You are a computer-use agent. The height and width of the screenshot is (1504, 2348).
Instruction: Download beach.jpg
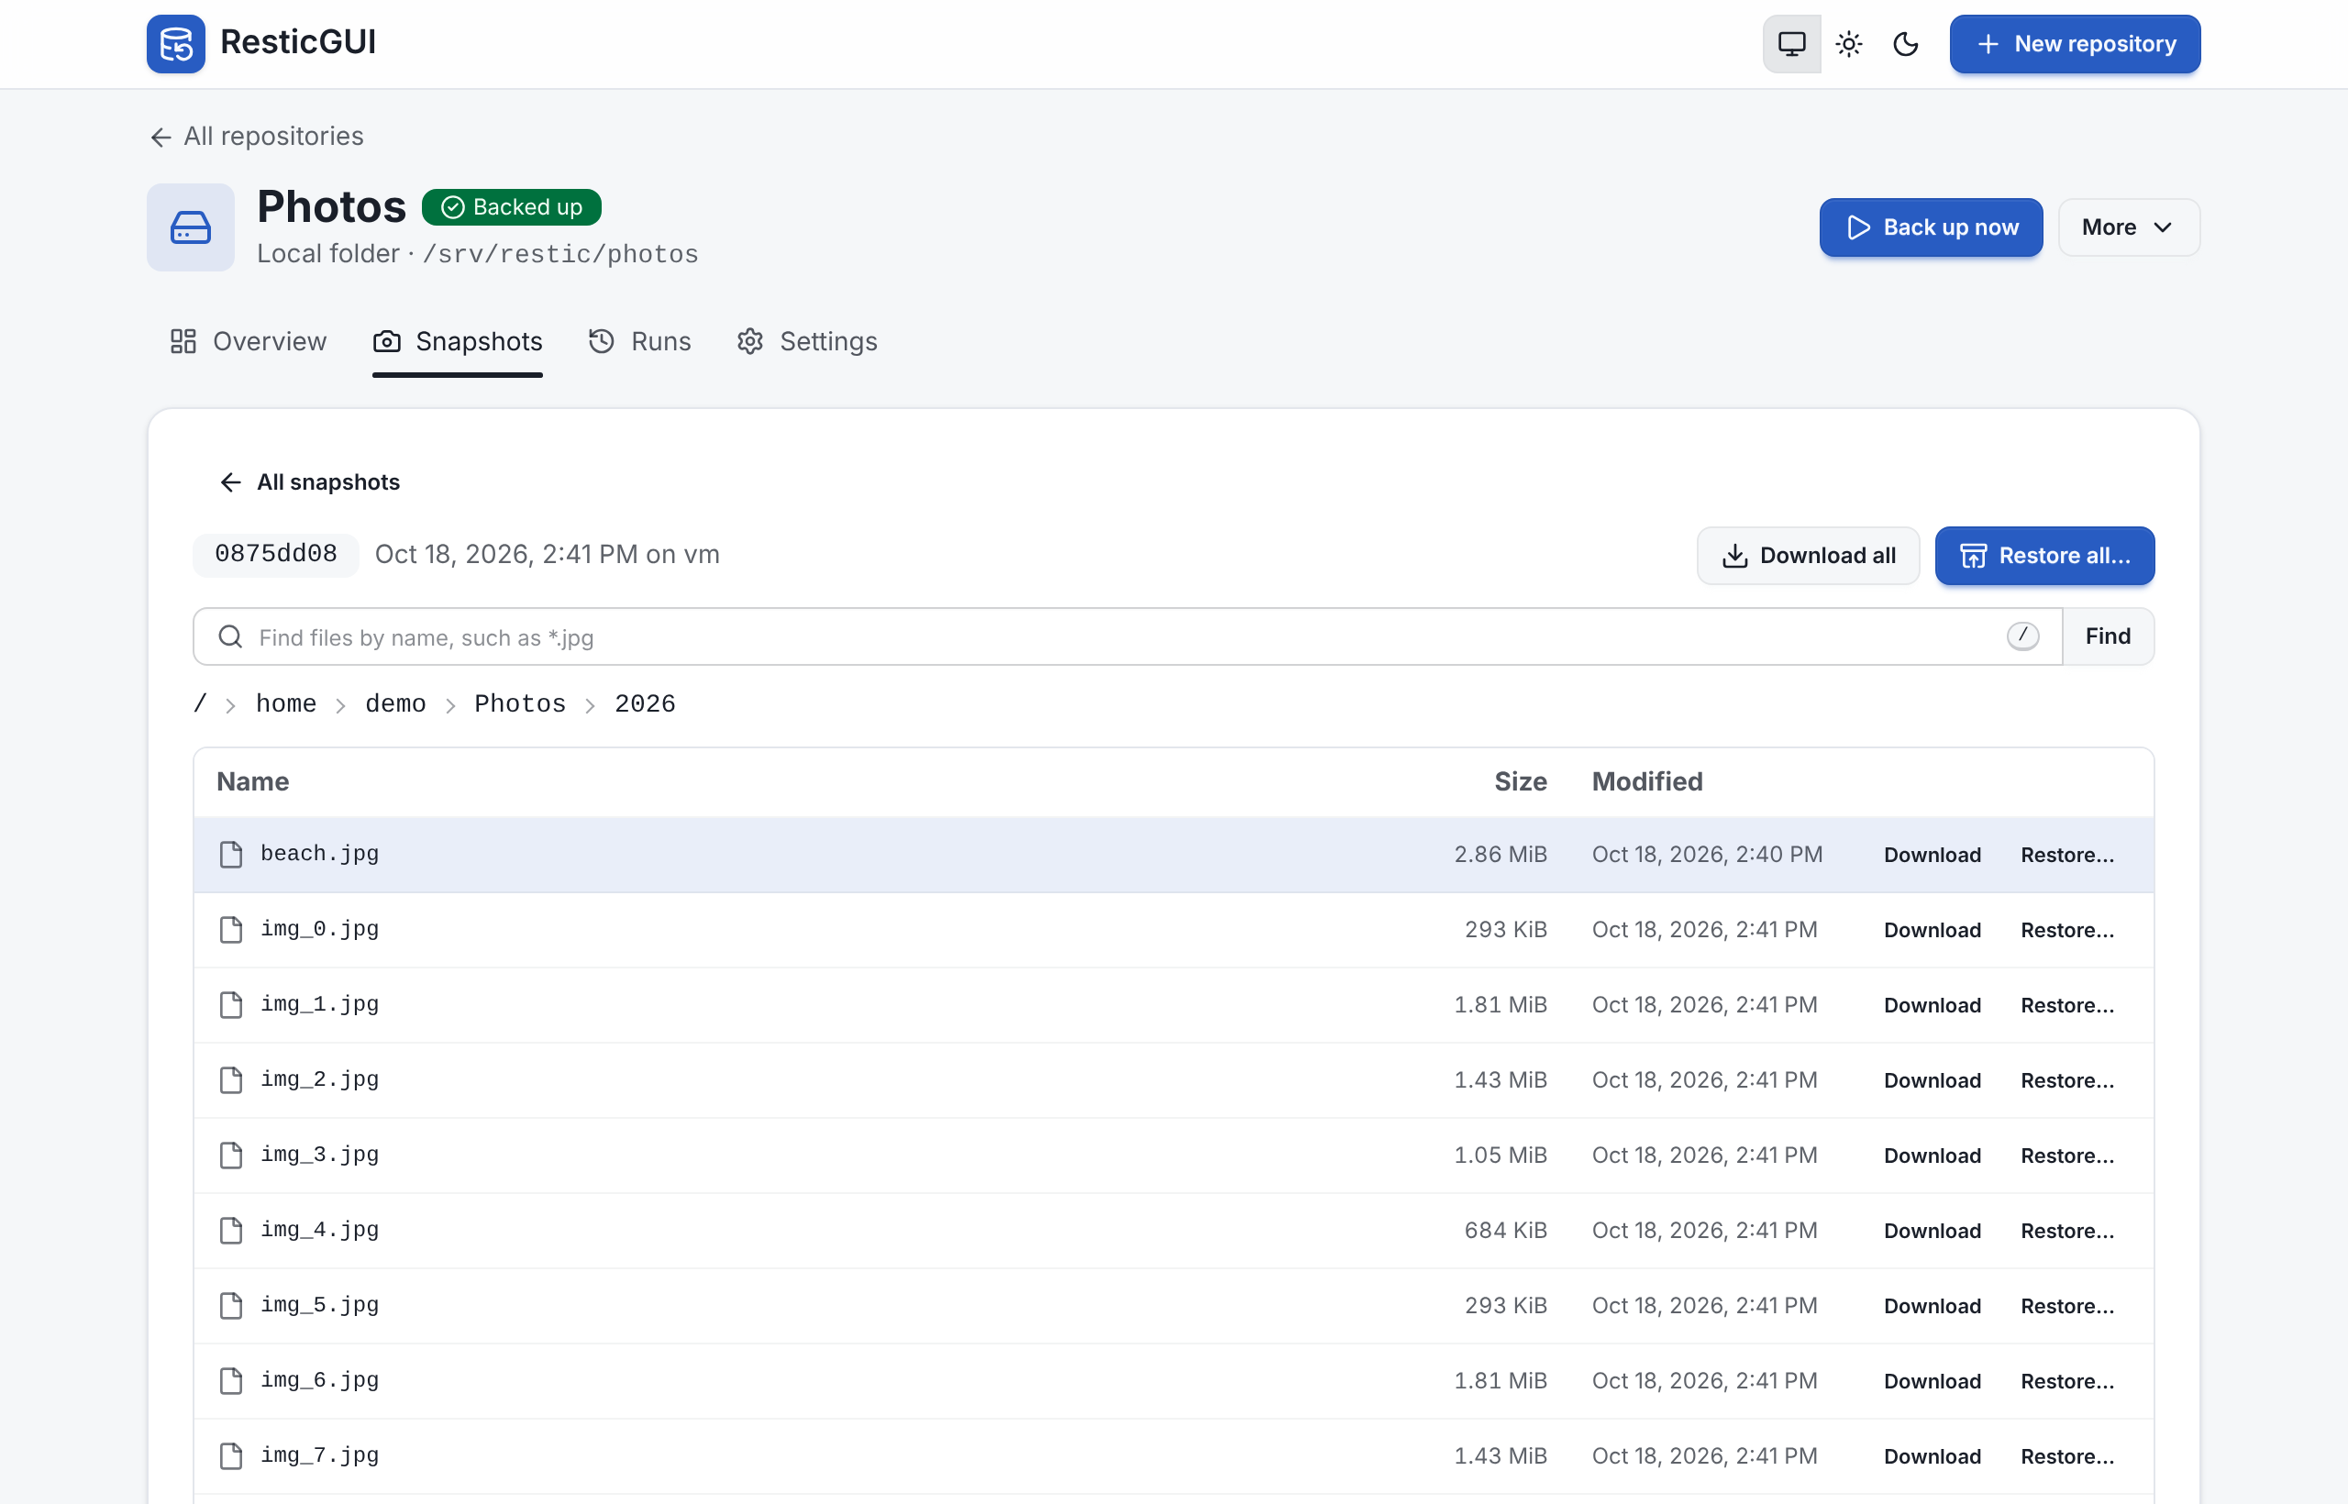point(1932,855)
